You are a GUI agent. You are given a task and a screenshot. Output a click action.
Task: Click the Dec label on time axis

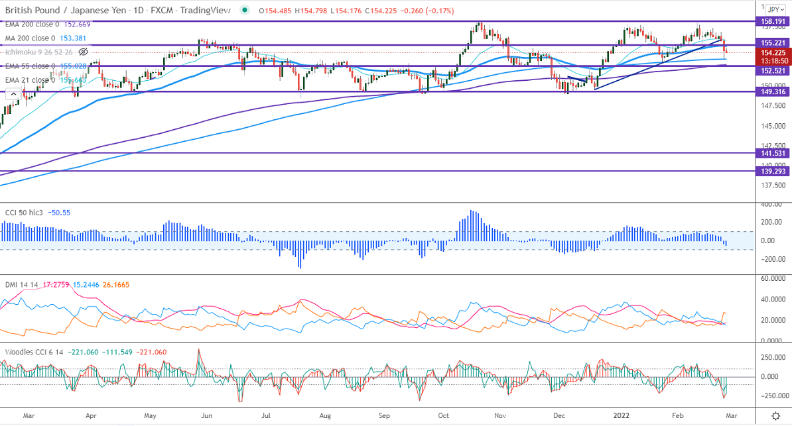click(559, 416)
